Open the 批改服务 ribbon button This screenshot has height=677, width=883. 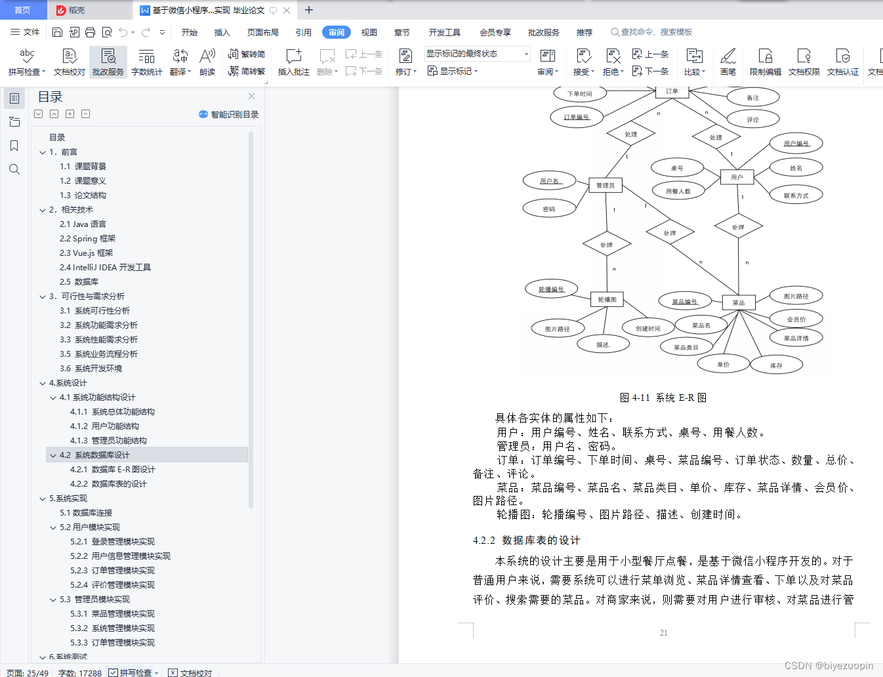108,62
